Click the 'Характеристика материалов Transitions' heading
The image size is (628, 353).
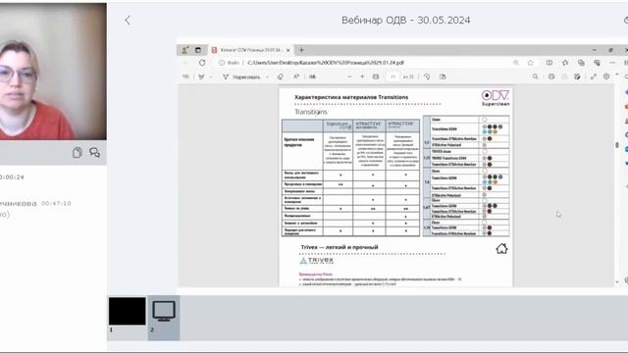tap(351, 97)
